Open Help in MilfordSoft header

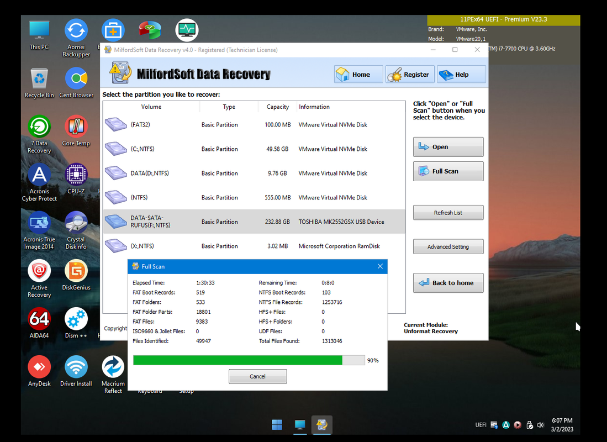pyautogui.click(x=461, y=75)
